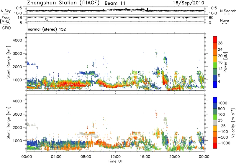The width and height of the screenshot is (236, 163).
Task: Click the '12:00' time axis tick label
Action: [x=115, y=157]
